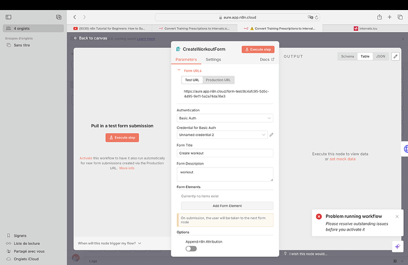Click Add Form Element button
The width and height of the screenshot is (408, 265).
coord(227,206)
